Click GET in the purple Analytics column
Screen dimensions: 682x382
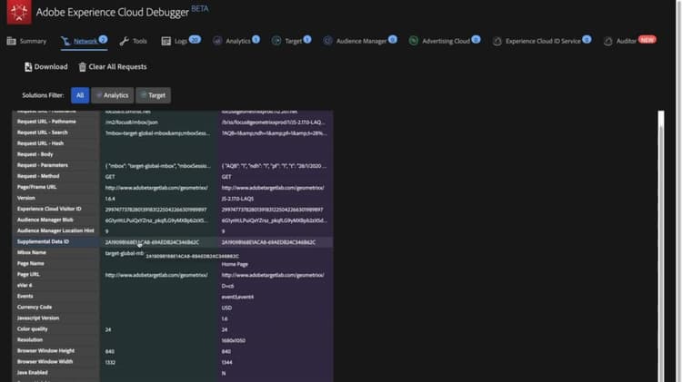(226, 177)
